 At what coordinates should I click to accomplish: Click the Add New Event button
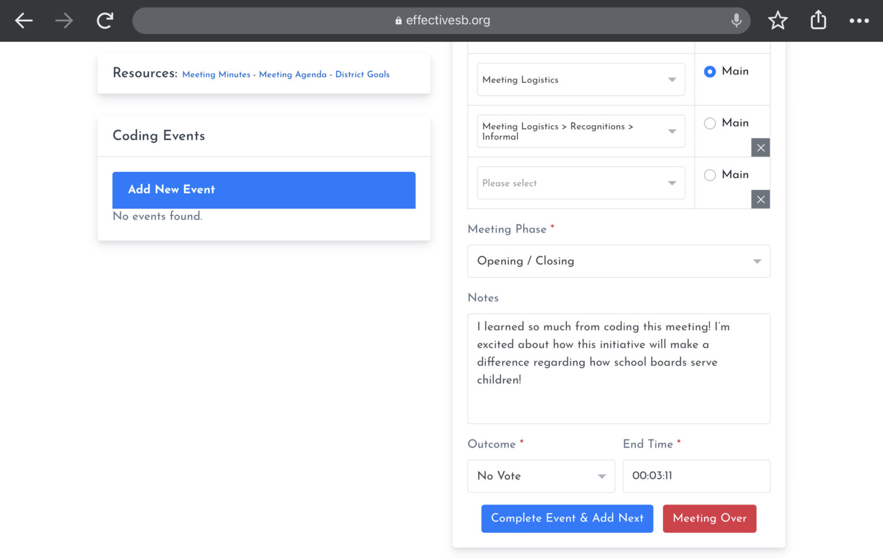264,190
